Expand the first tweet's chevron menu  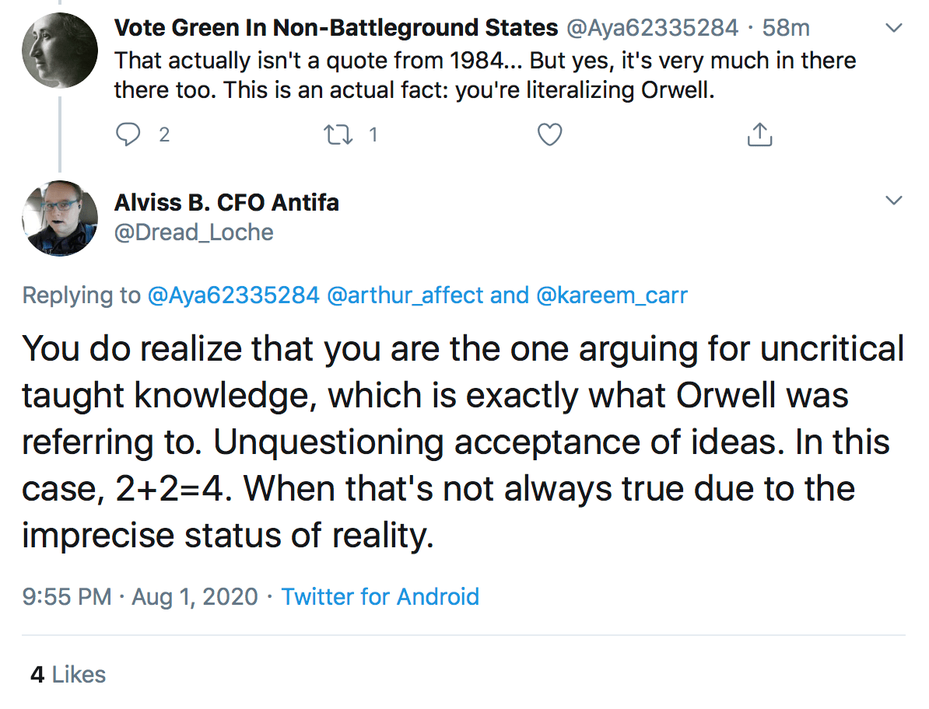click(x=895, y=29)
